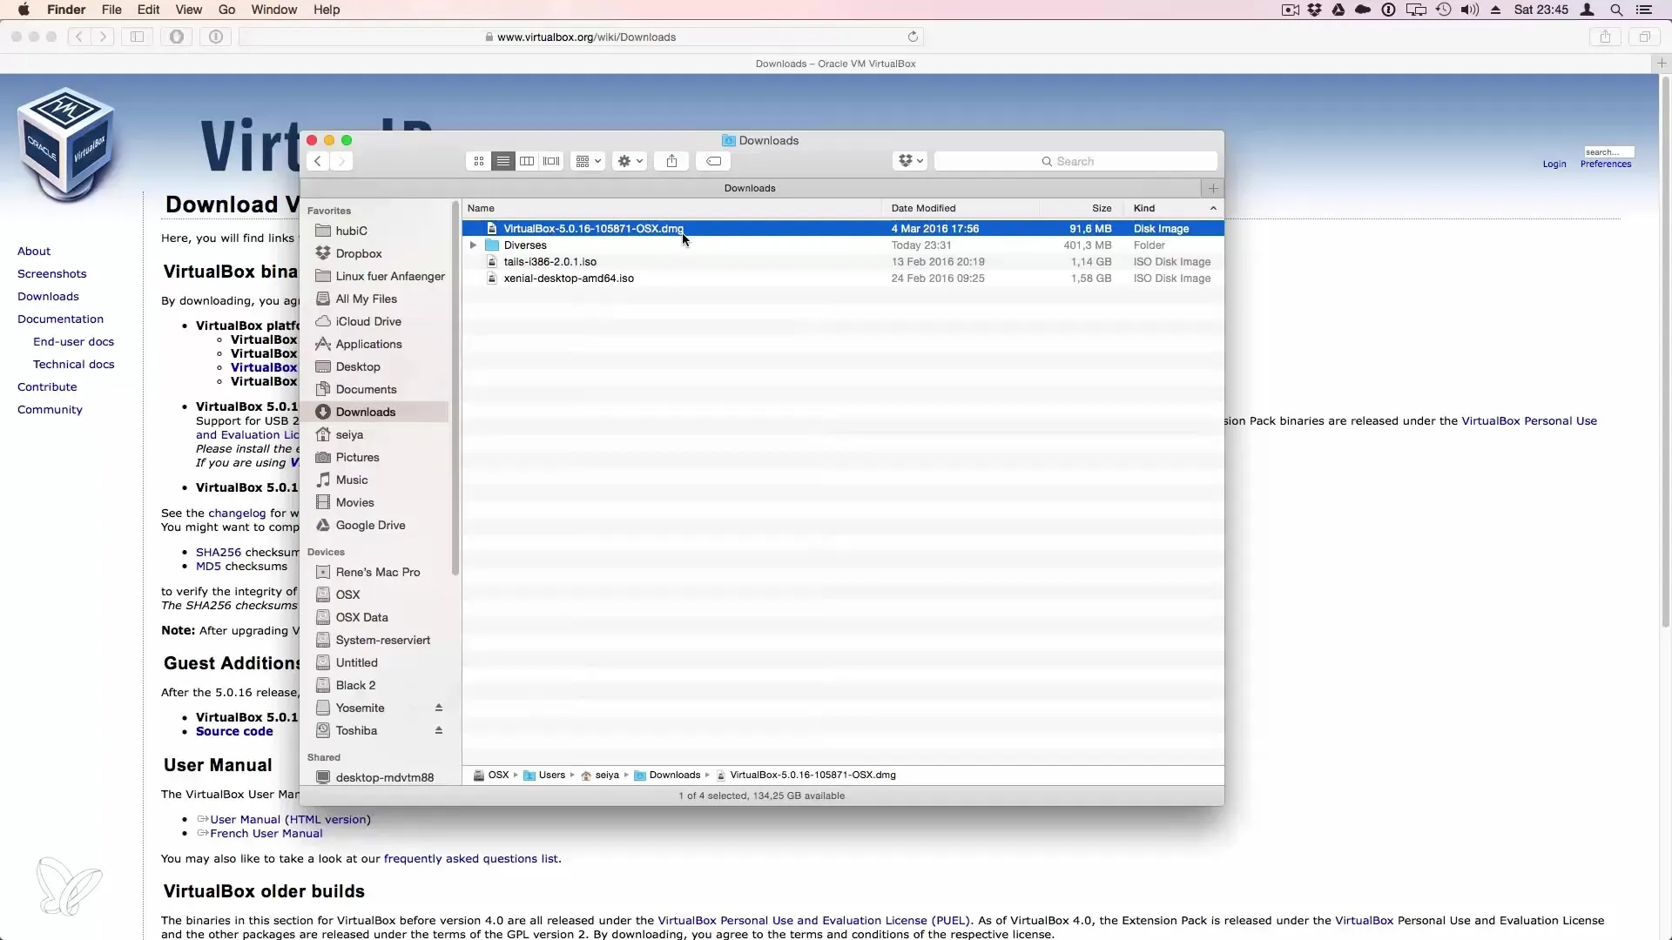This screenshot has width=1672, height=940.
Task: Open the Finder menu
Action: click(x=66, y=10)
